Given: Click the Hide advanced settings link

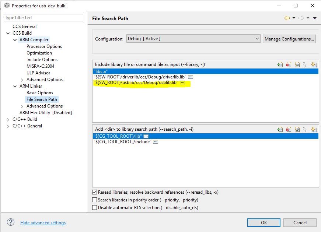Looking at the screenshot, I should pyautogui.click(x=43, y=223).
